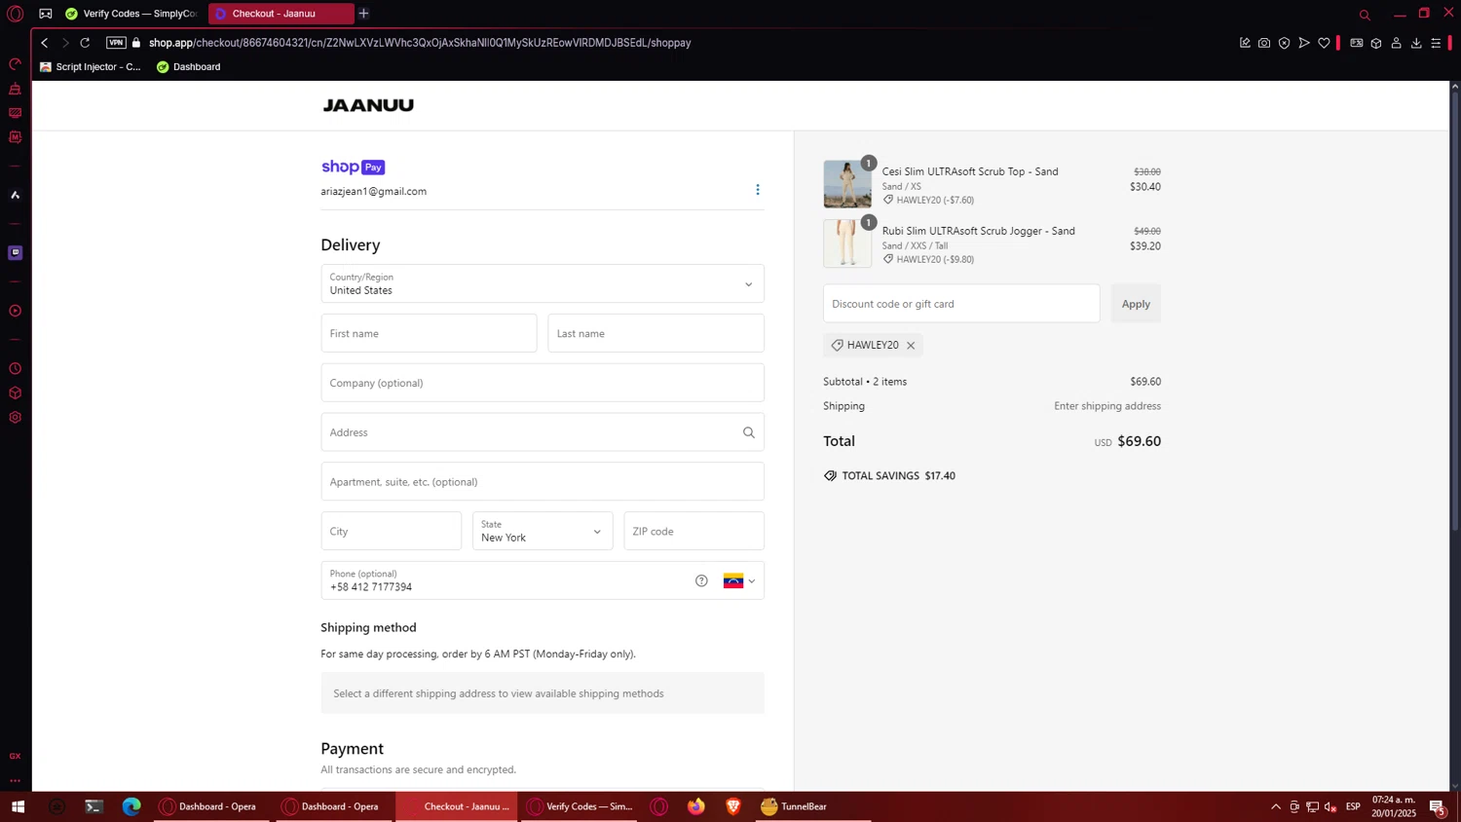The width and height of the screenshot is (1461, 822).
Task: Open Shop Pay account options menu
Action: point(758,190)
